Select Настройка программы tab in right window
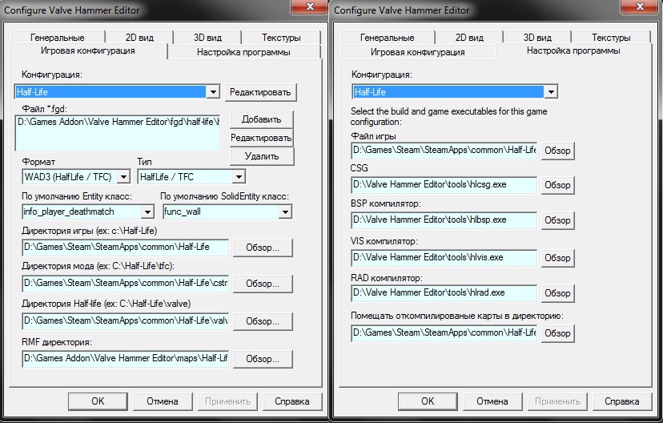This screenshot has height=423, width=663. click(573, 50)
